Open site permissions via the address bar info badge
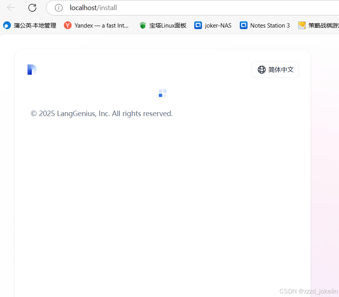Image resolution: width=339 pixels, height=297 pixels. [58, 7]
